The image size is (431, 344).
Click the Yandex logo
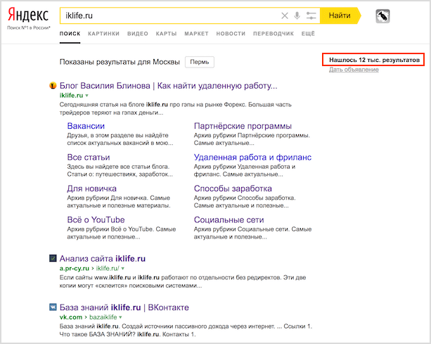pos(28,15)
